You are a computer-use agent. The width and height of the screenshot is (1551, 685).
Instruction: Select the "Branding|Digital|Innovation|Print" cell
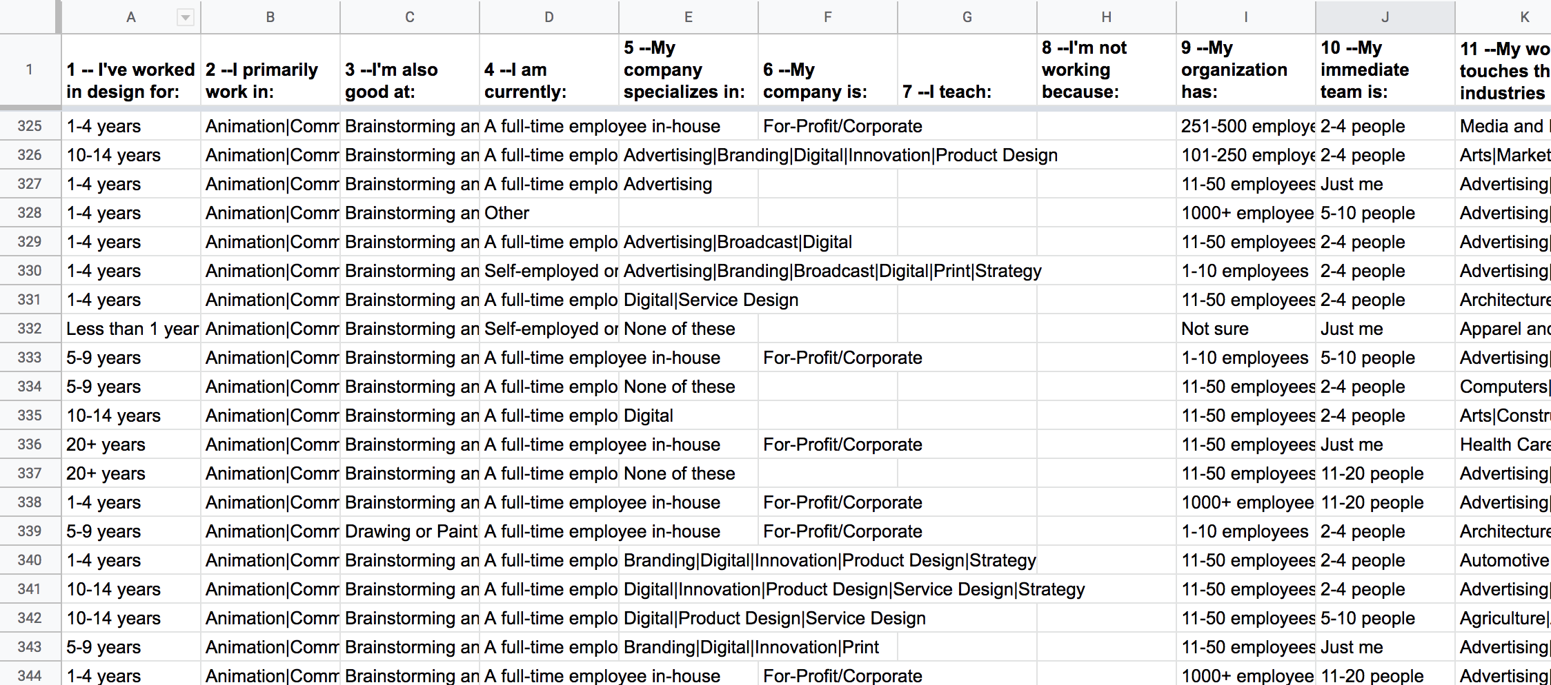point(751,647)
